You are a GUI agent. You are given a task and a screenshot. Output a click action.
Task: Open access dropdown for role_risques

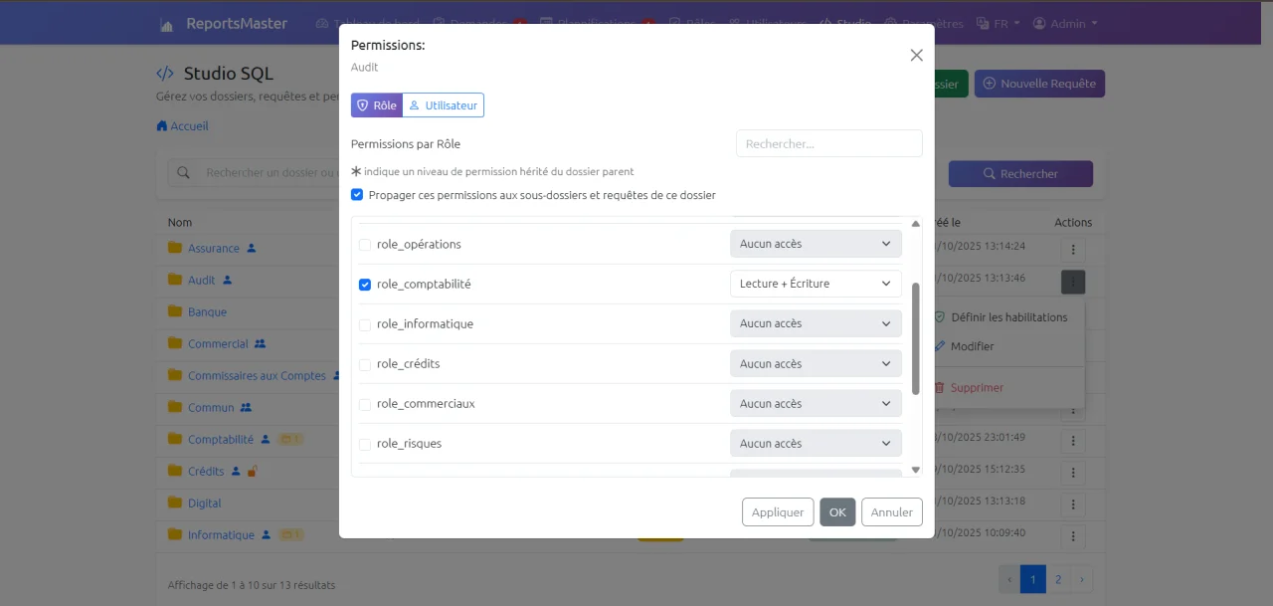click(x=816, y=443)
